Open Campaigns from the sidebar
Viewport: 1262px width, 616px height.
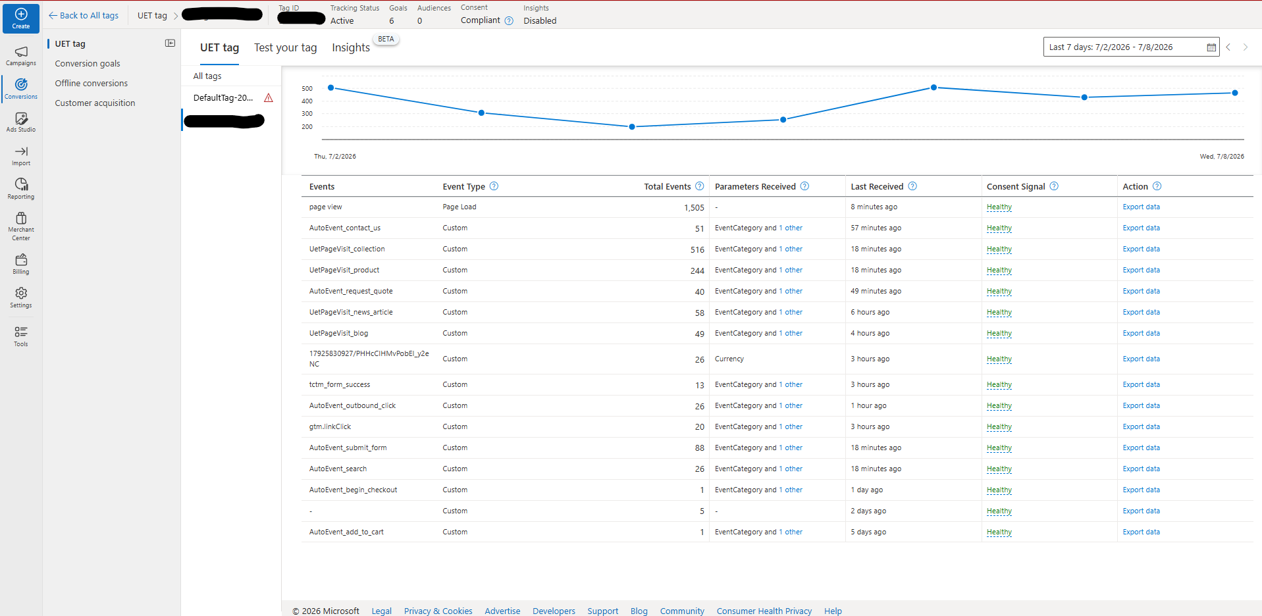click(x=21, y=56)
